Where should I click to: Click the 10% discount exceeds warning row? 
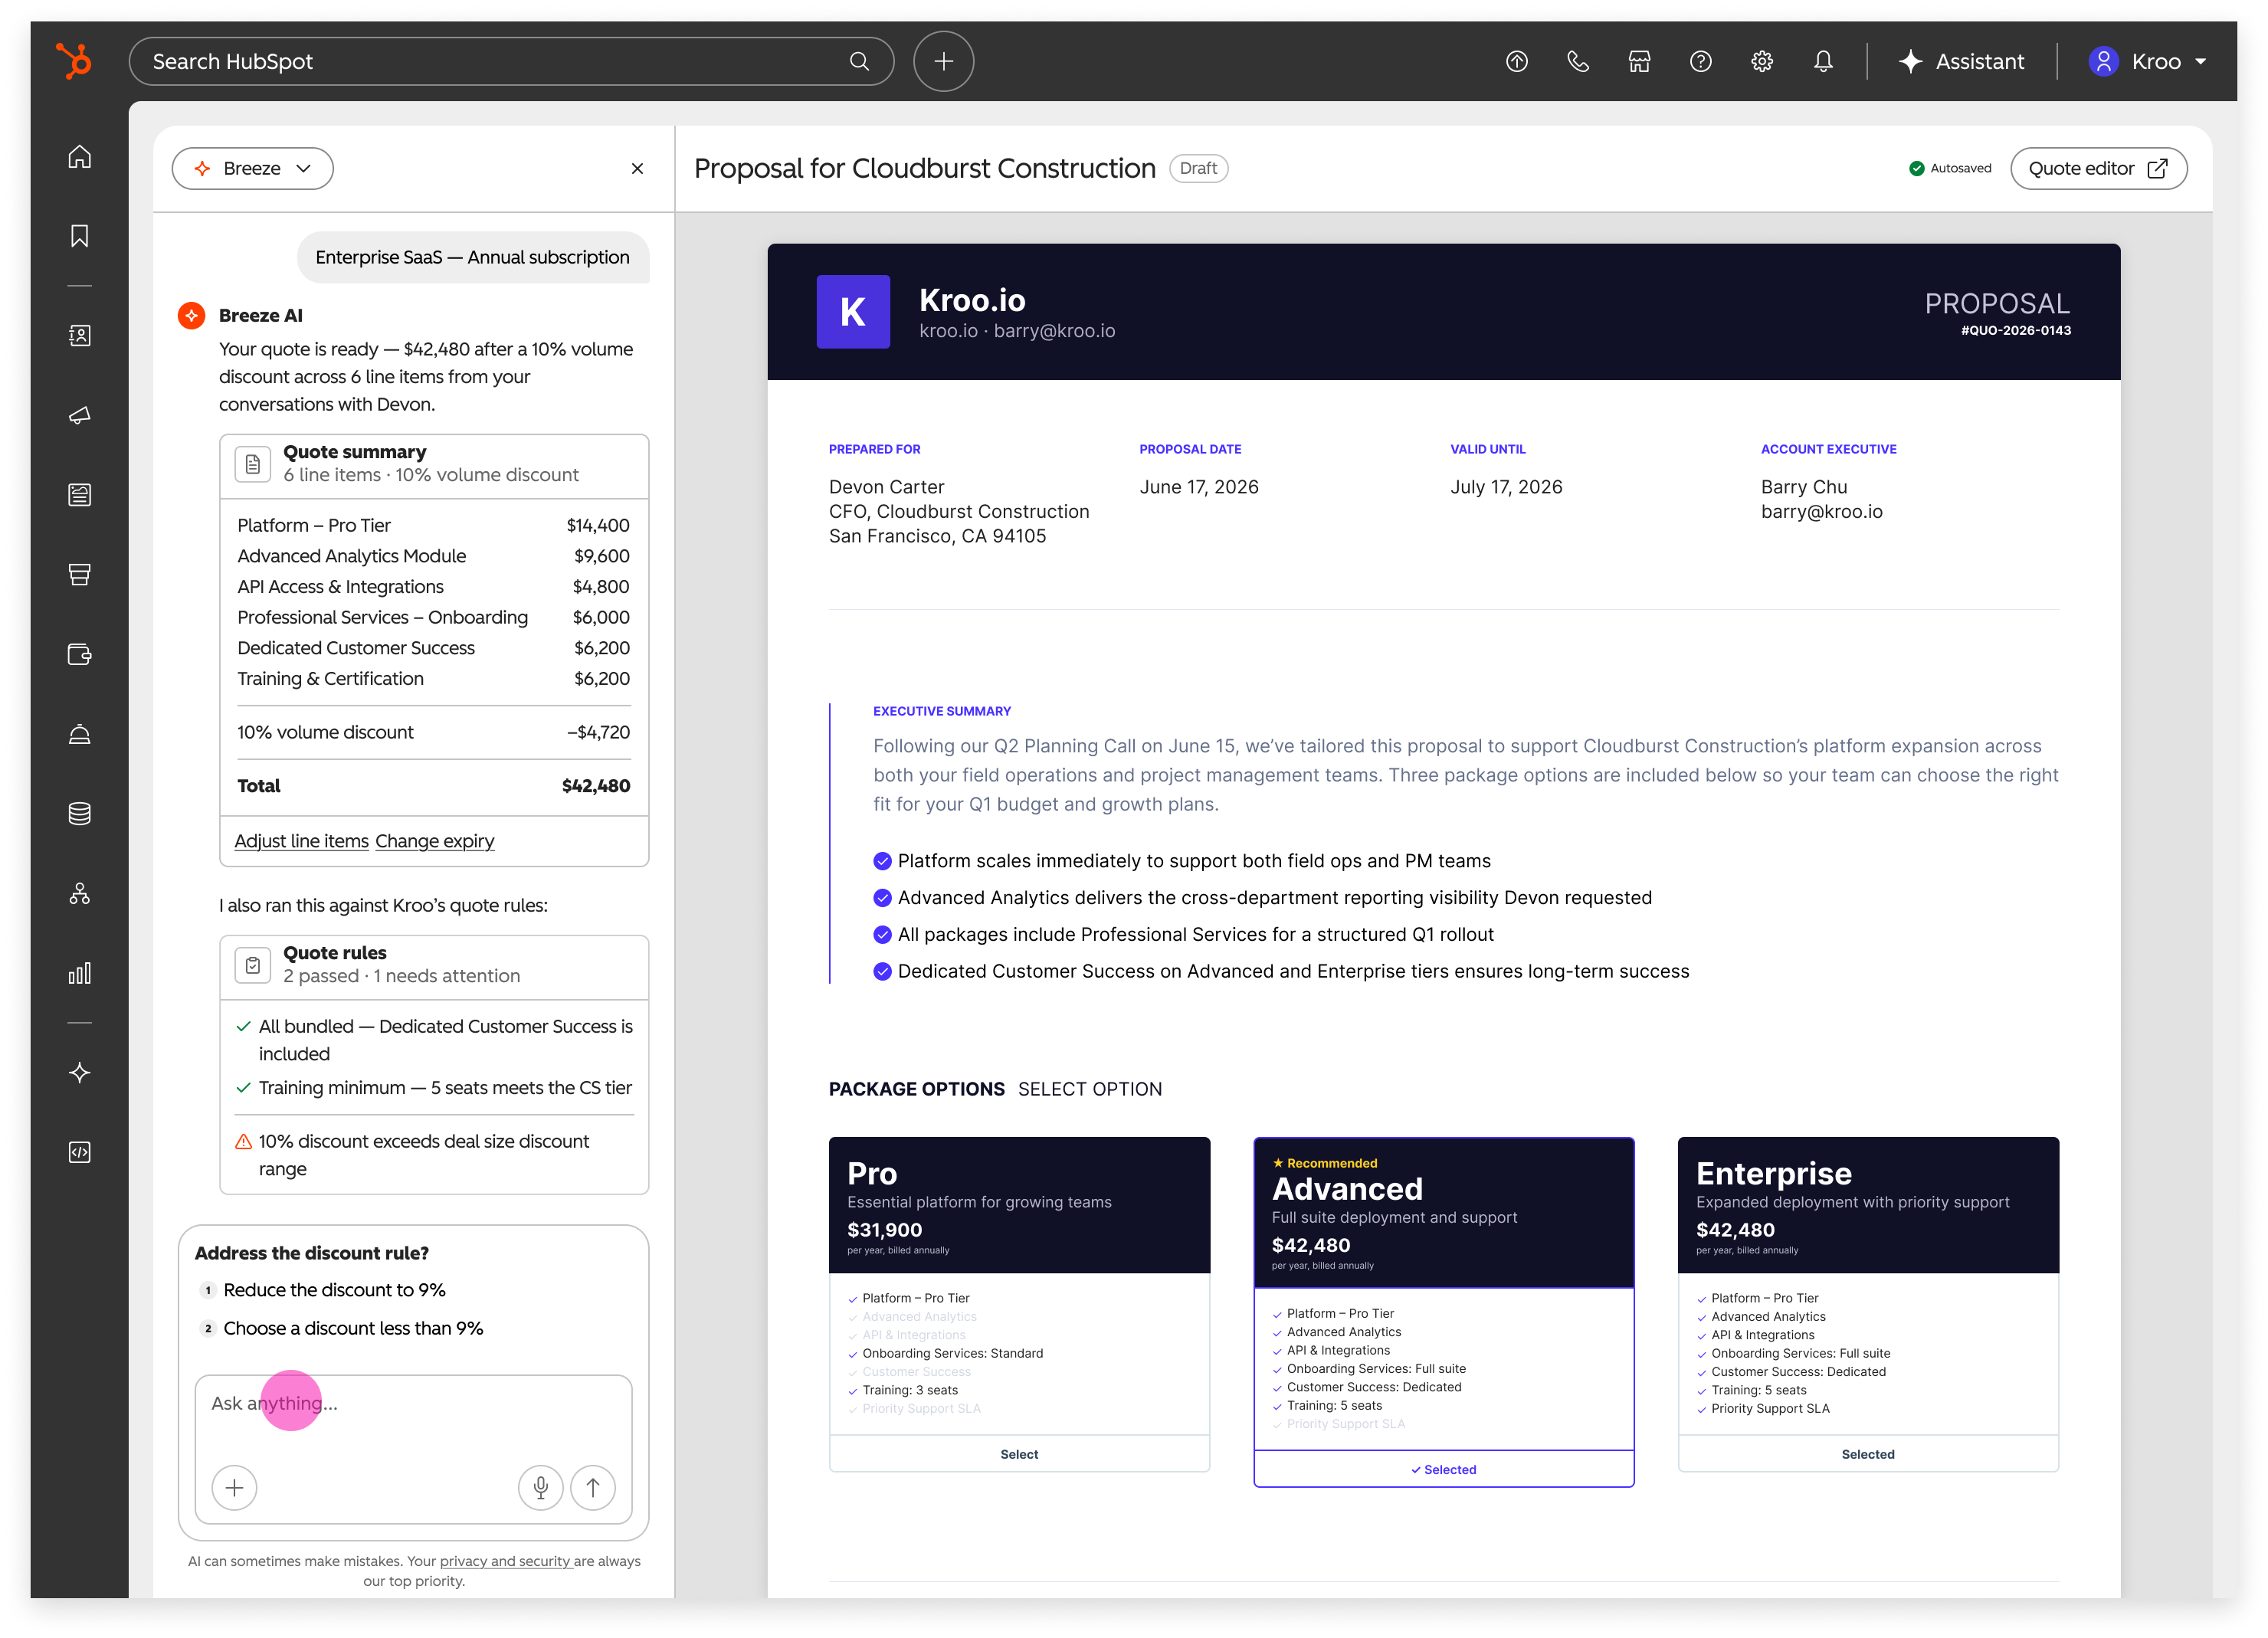434,1155
